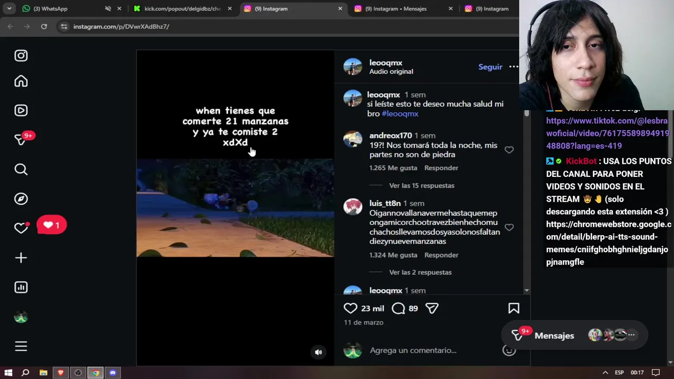Screen dimensions: 674x379
Task: Reply to luis_tt8n's comment
Action: click(x=441, y=255)
